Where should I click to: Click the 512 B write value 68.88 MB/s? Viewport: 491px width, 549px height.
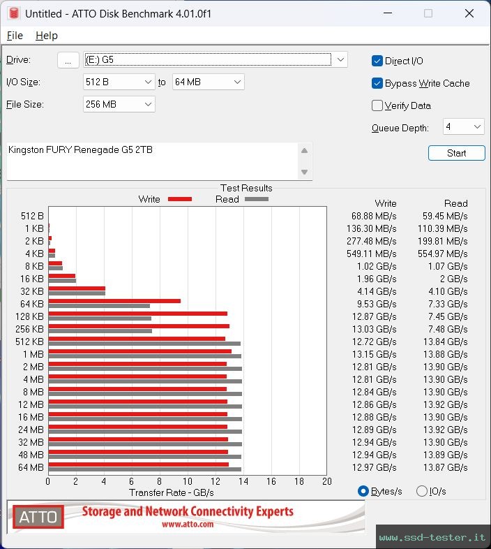(374, 216)
